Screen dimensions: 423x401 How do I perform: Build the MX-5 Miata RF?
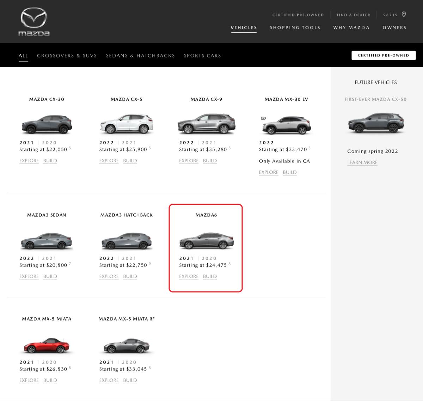point(130,380)
